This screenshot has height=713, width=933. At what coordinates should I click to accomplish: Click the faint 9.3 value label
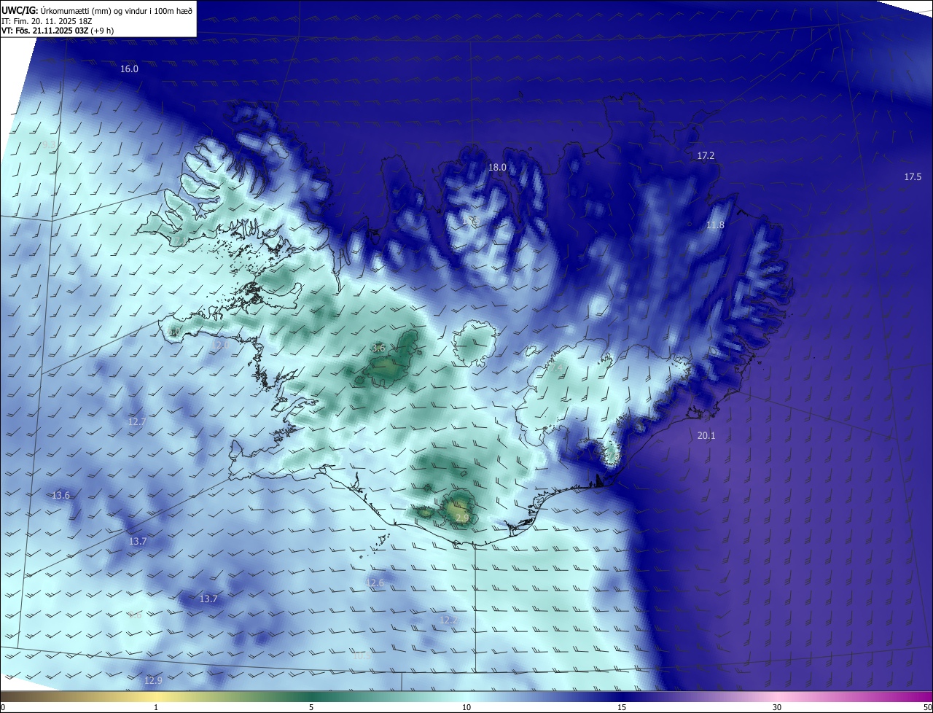coord(48,145)
